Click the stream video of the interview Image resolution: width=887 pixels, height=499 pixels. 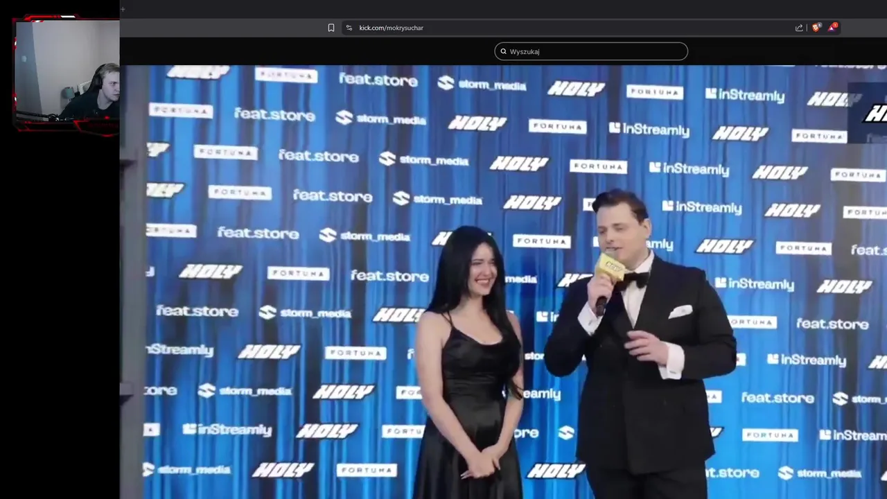pos(503,281)
